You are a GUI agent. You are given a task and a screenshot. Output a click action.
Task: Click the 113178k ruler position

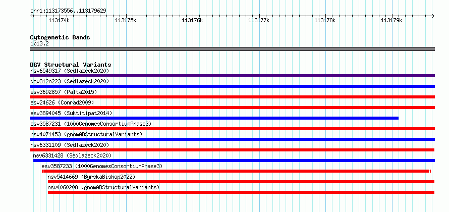click(x=325, y=20)
